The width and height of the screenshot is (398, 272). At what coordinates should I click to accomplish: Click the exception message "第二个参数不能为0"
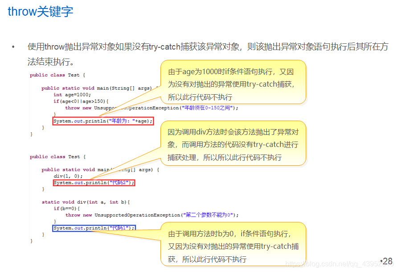(x=208, y=215)
